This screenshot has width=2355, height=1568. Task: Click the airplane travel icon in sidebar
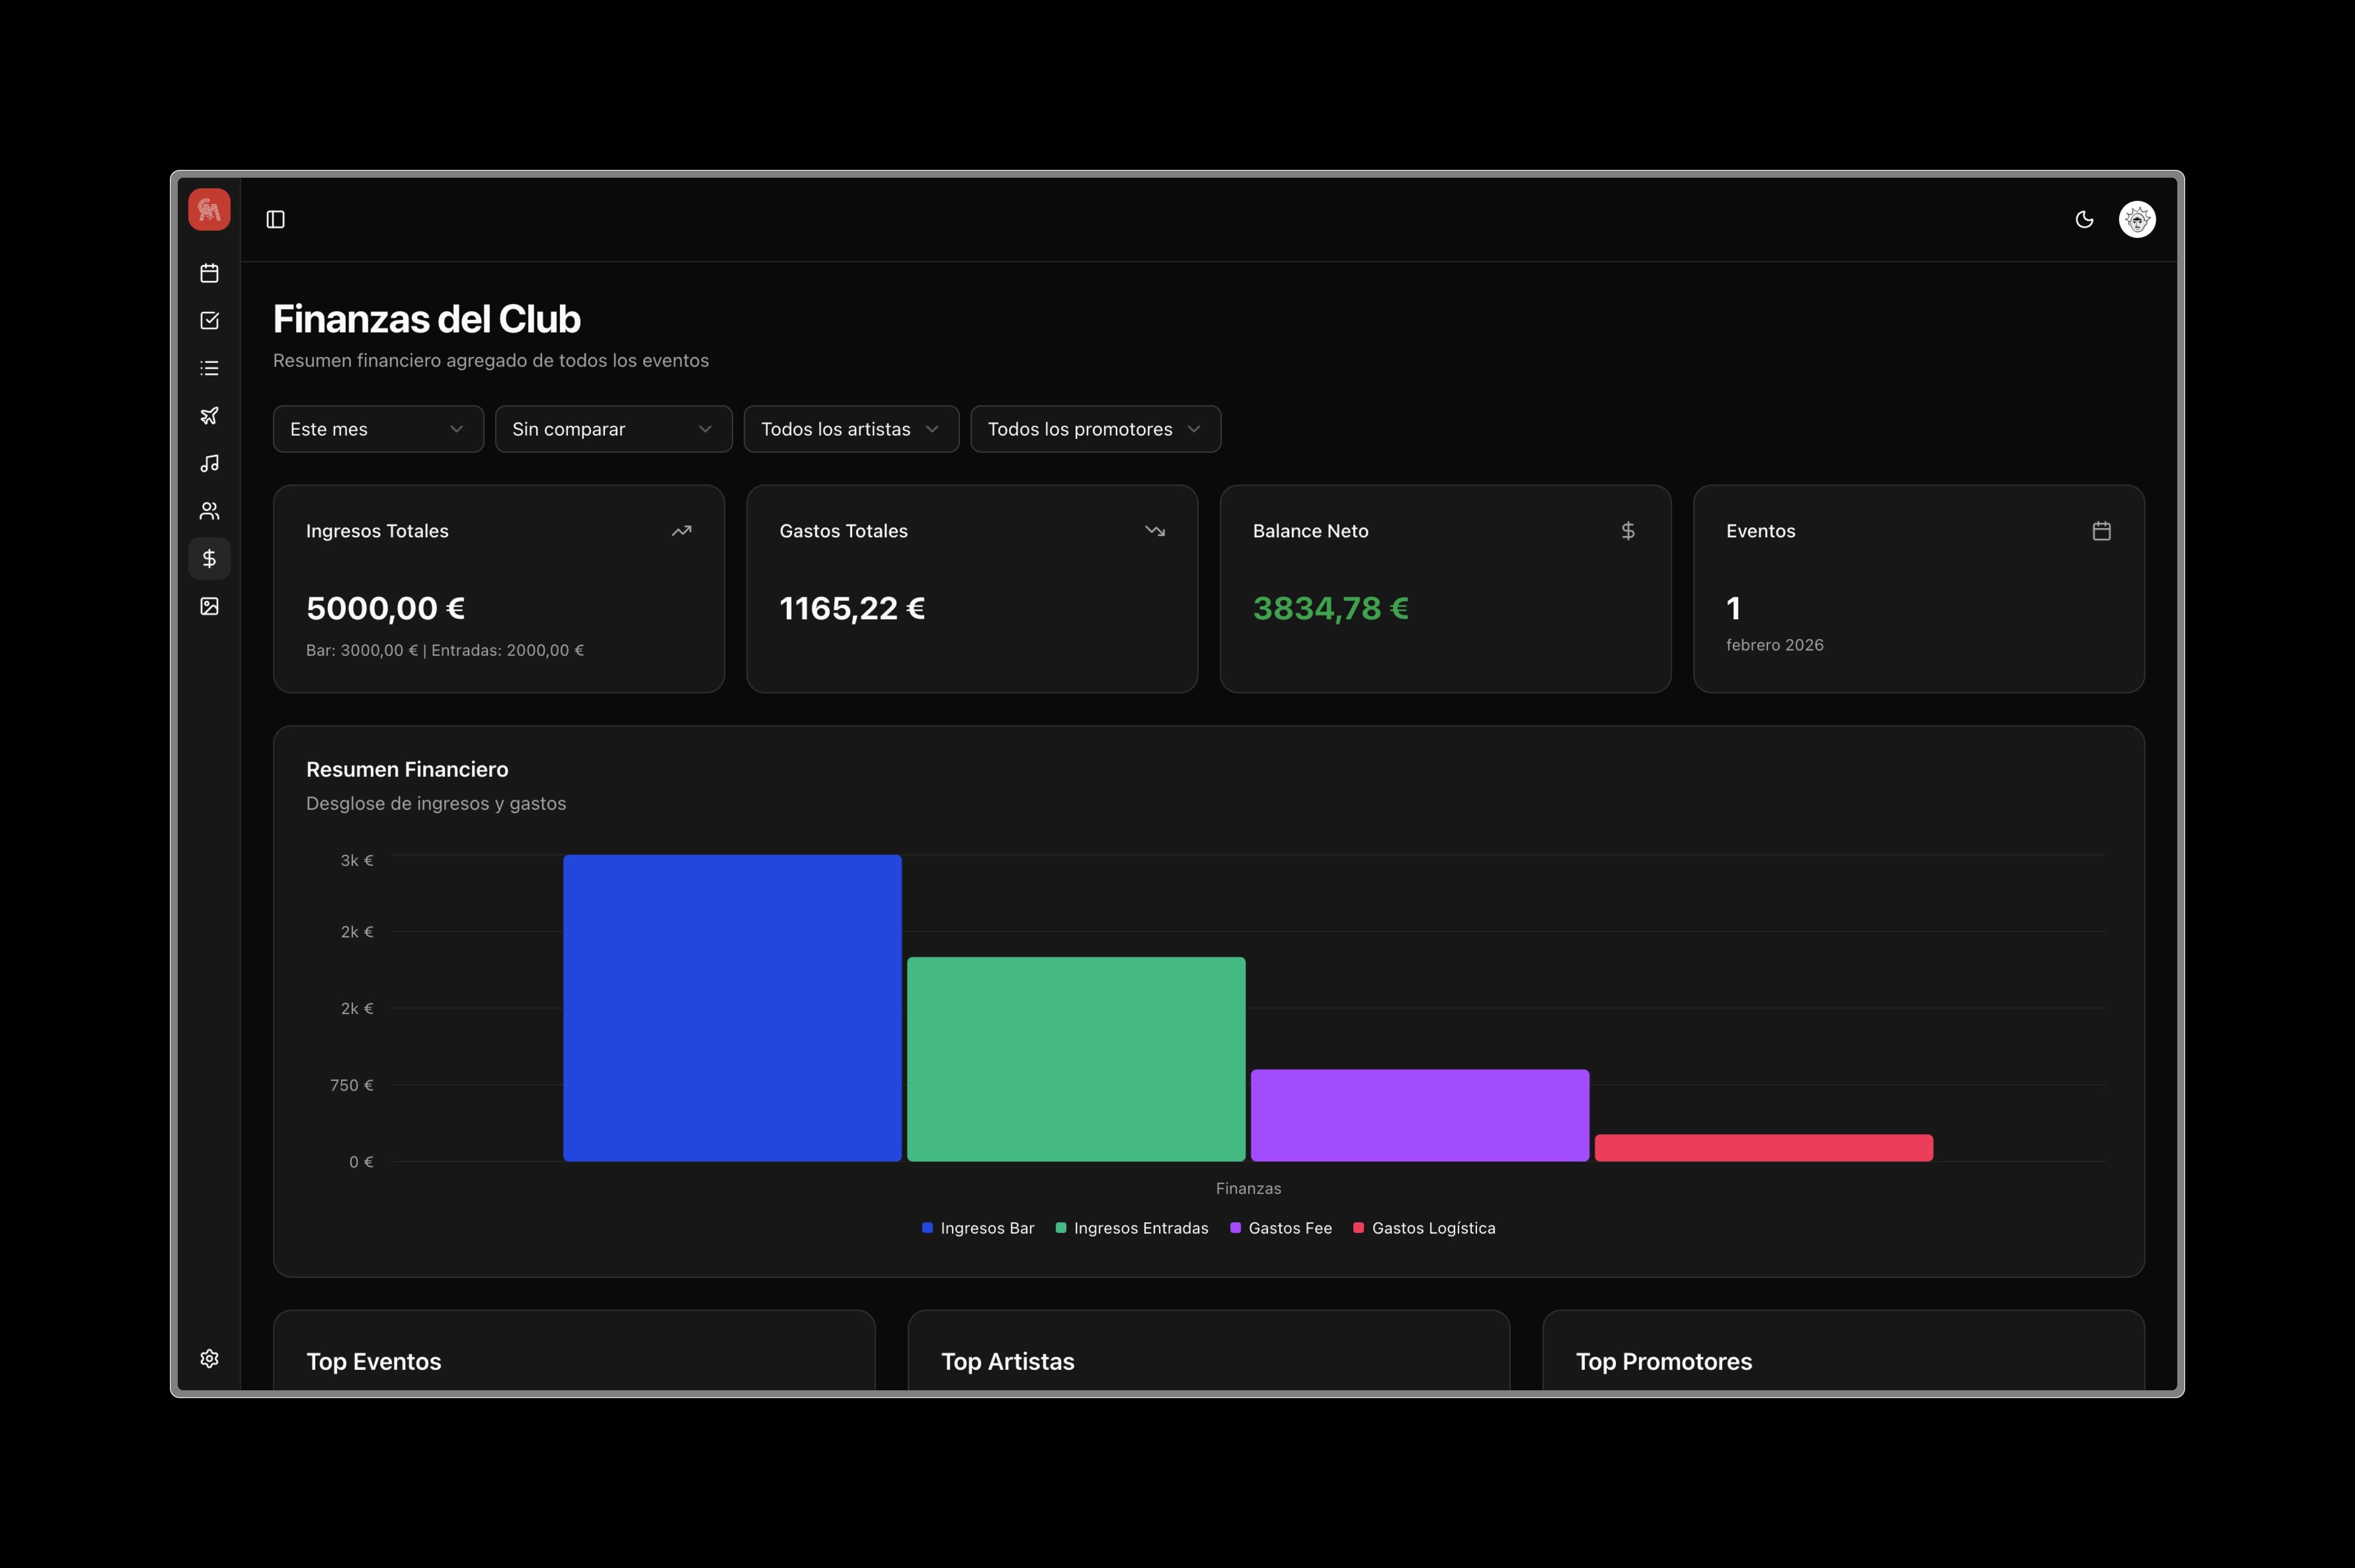click(209, 415)
